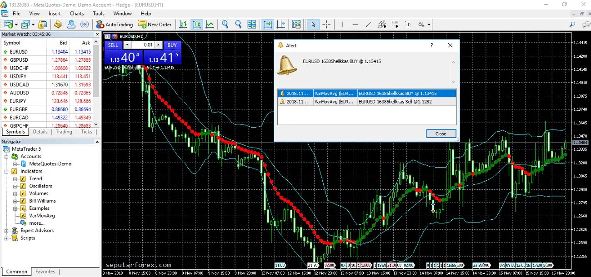
Task: Switch chart to Candlesticks
Action: point(197,25)
